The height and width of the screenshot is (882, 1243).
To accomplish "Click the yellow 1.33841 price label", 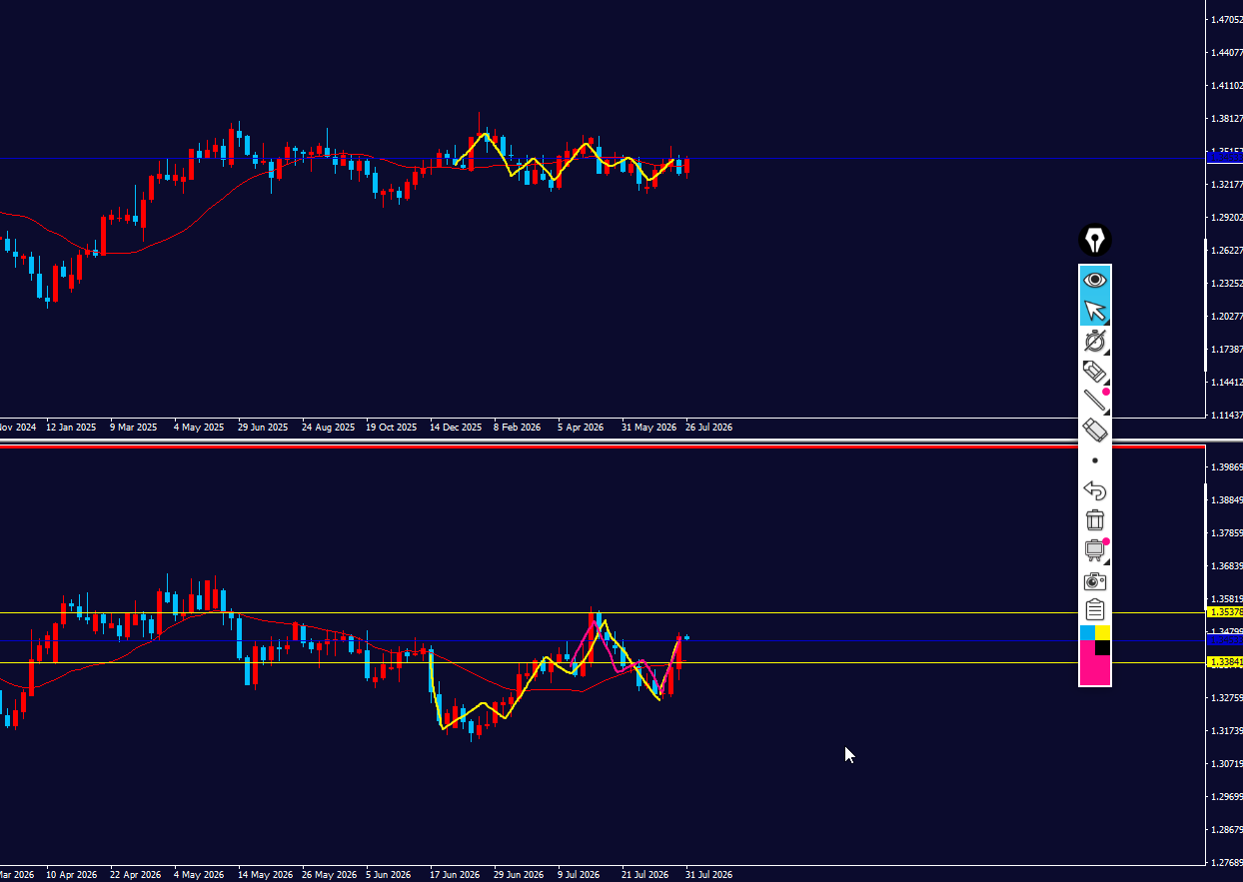I will [1225, 662].
